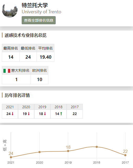The height and width of the screenshot is (168, 133).
Task: Click the 最低排名 header cell
Action: (28, 48)
